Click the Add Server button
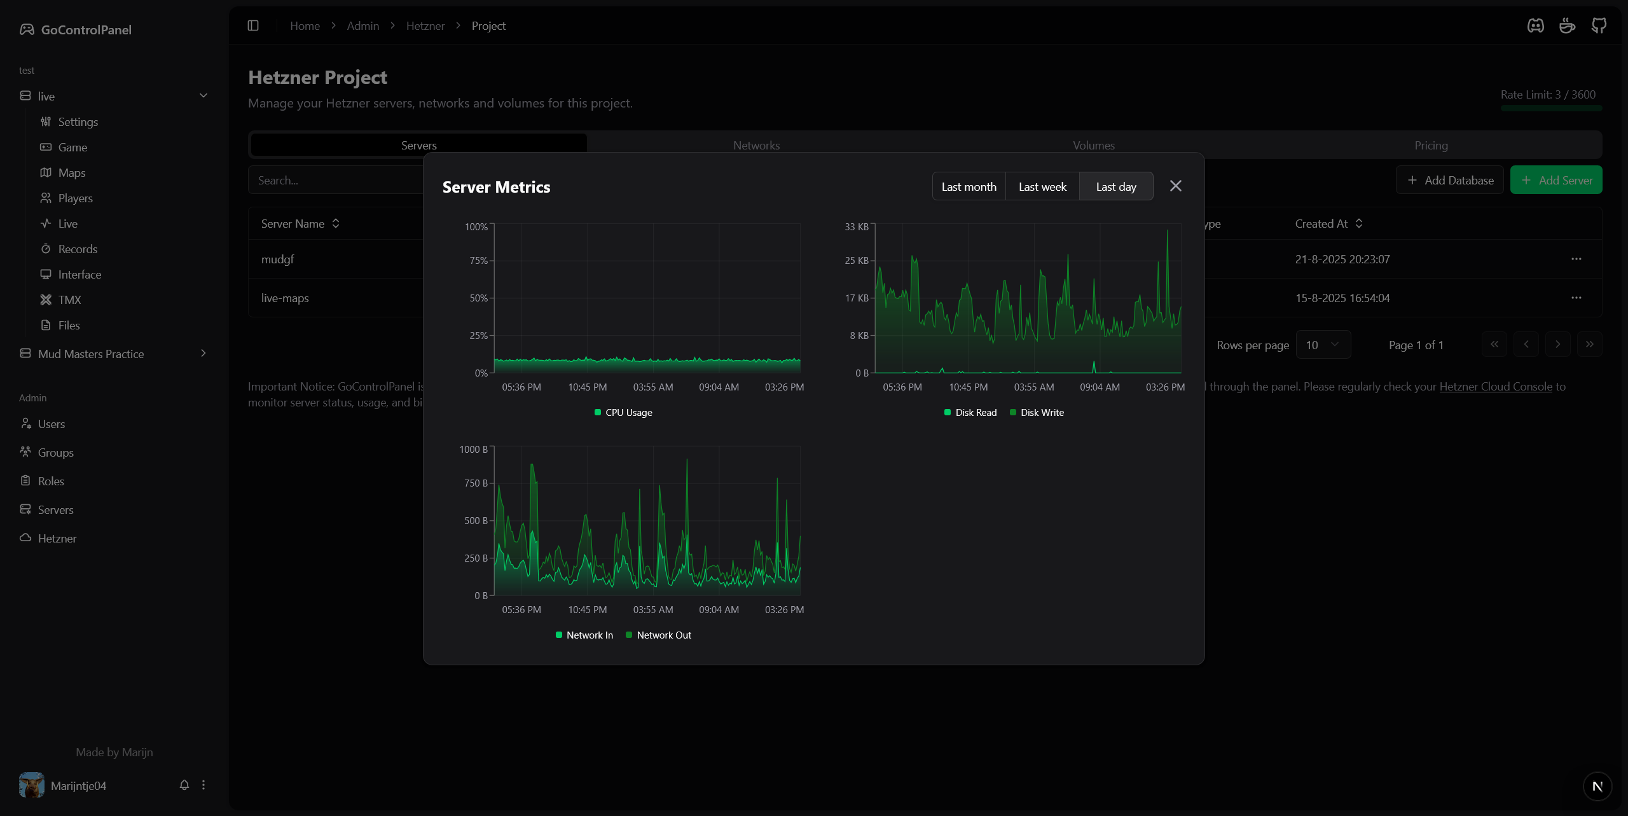1628x816 pixels. tap(1556, 180)
